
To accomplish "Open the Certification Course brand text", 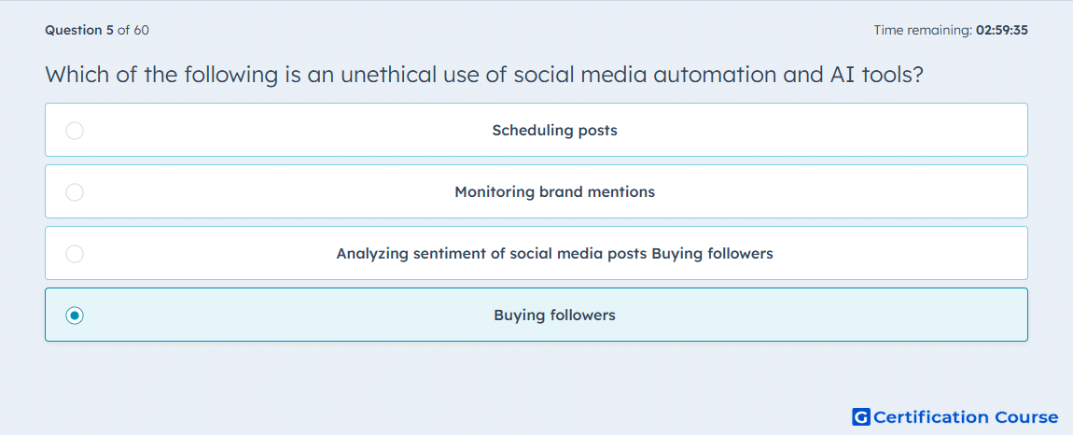I will (967, 416).
